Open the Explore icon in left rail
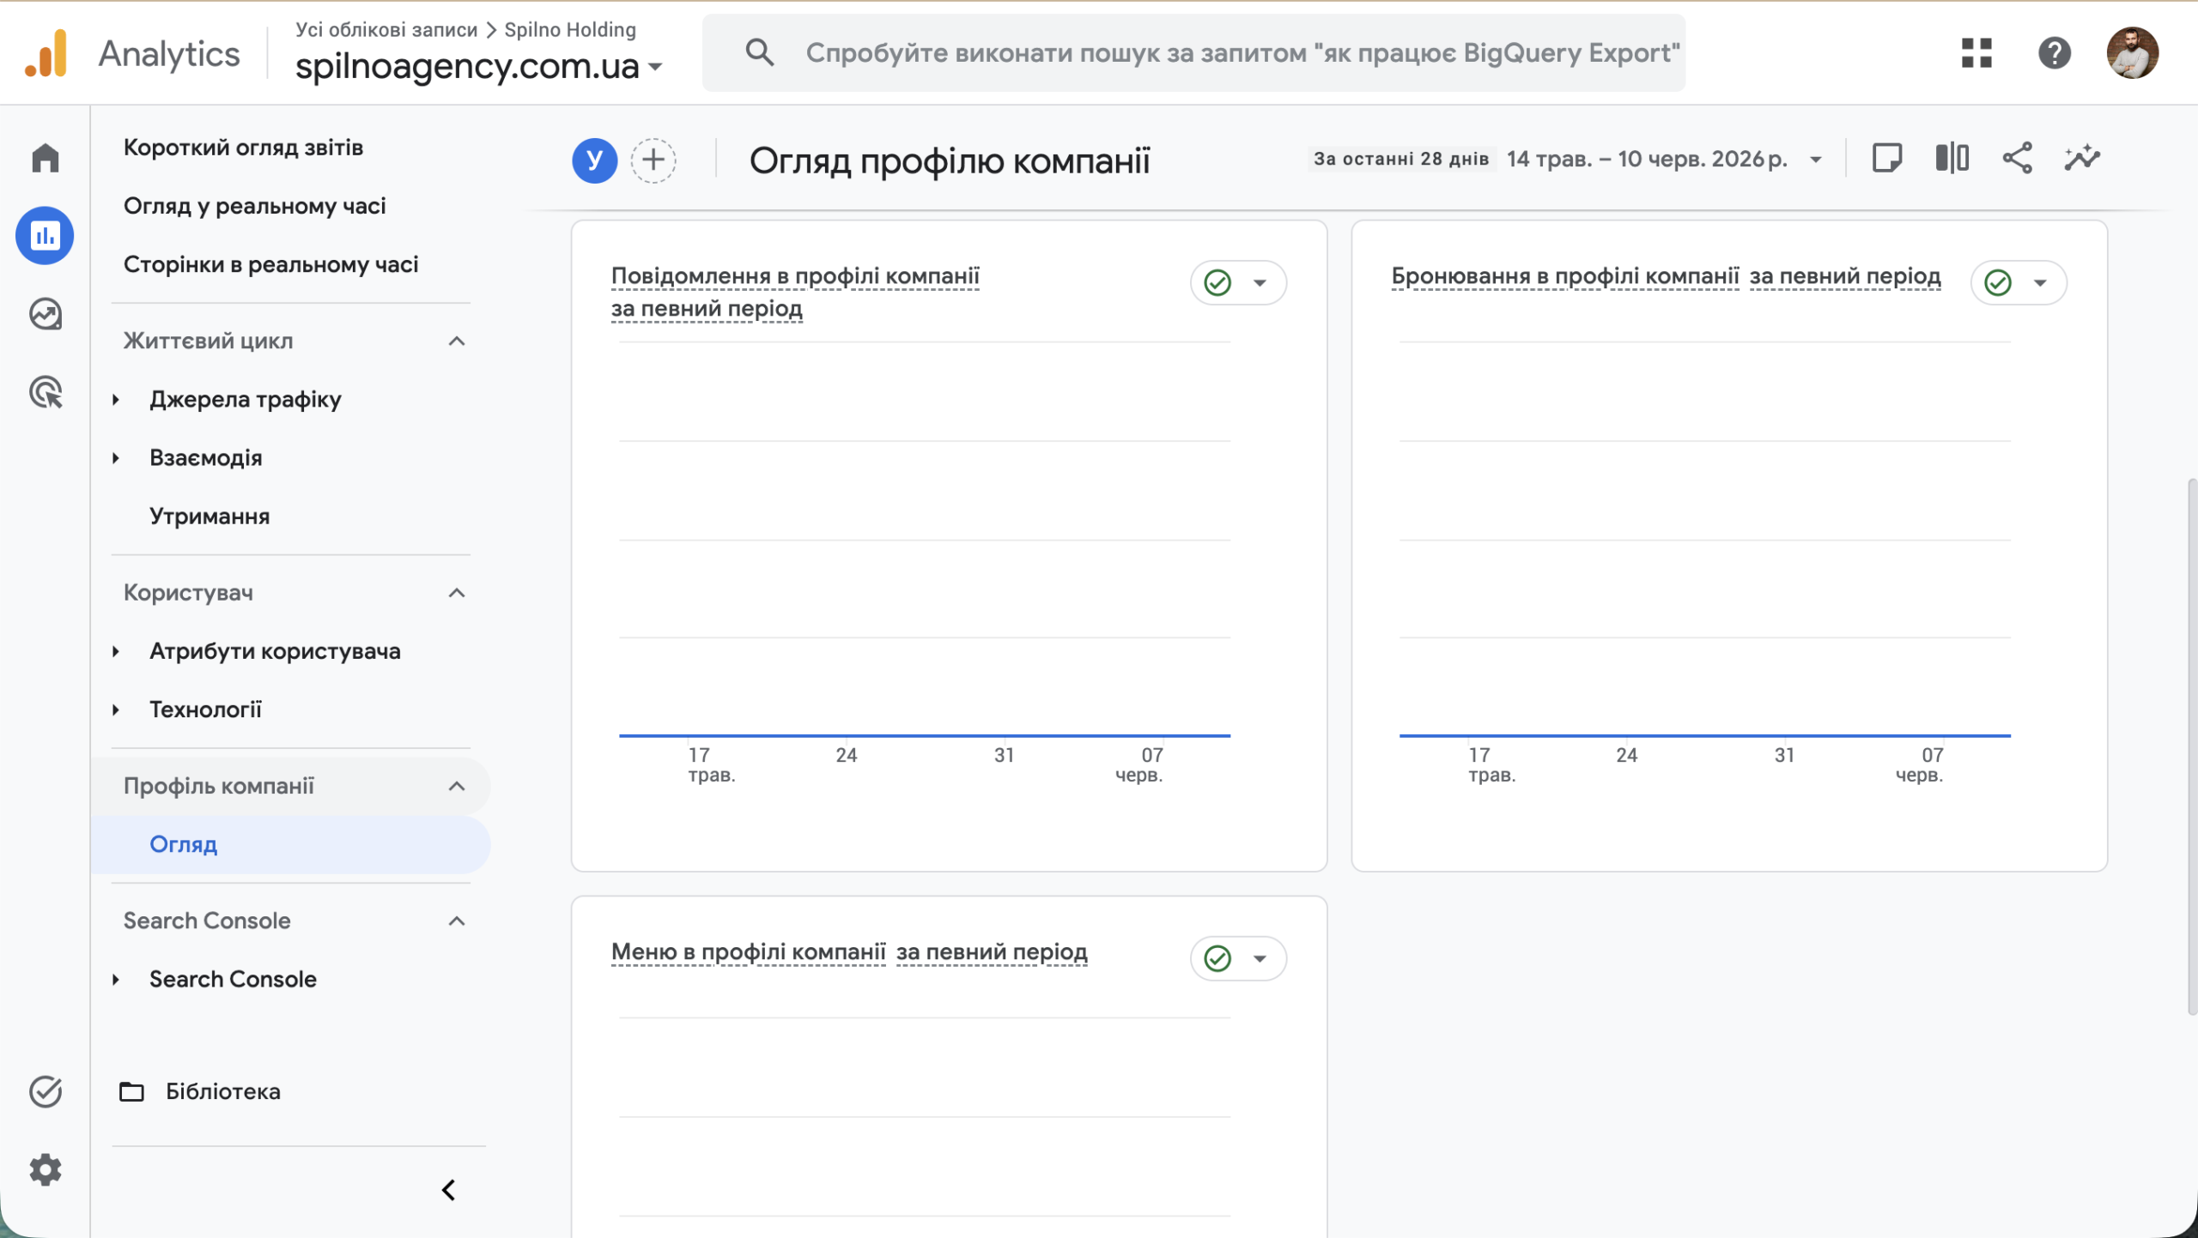 pos(46,314)
